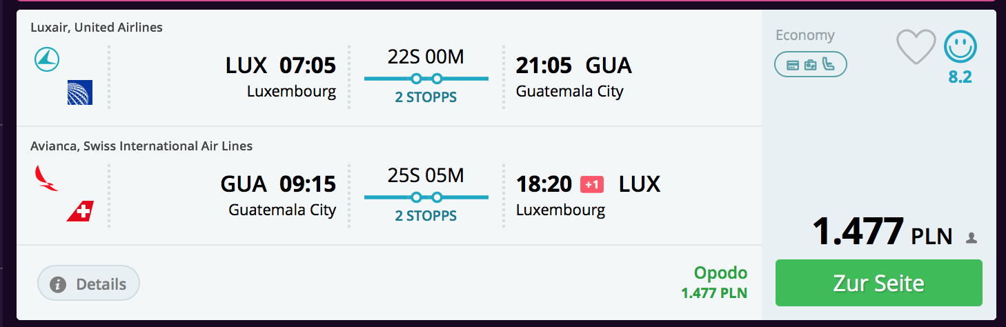Viewport: 1006px width, 327px height.
Task: Click the Economy amenities icons badge
Action: pyautogui.click(x=811, y=65)
